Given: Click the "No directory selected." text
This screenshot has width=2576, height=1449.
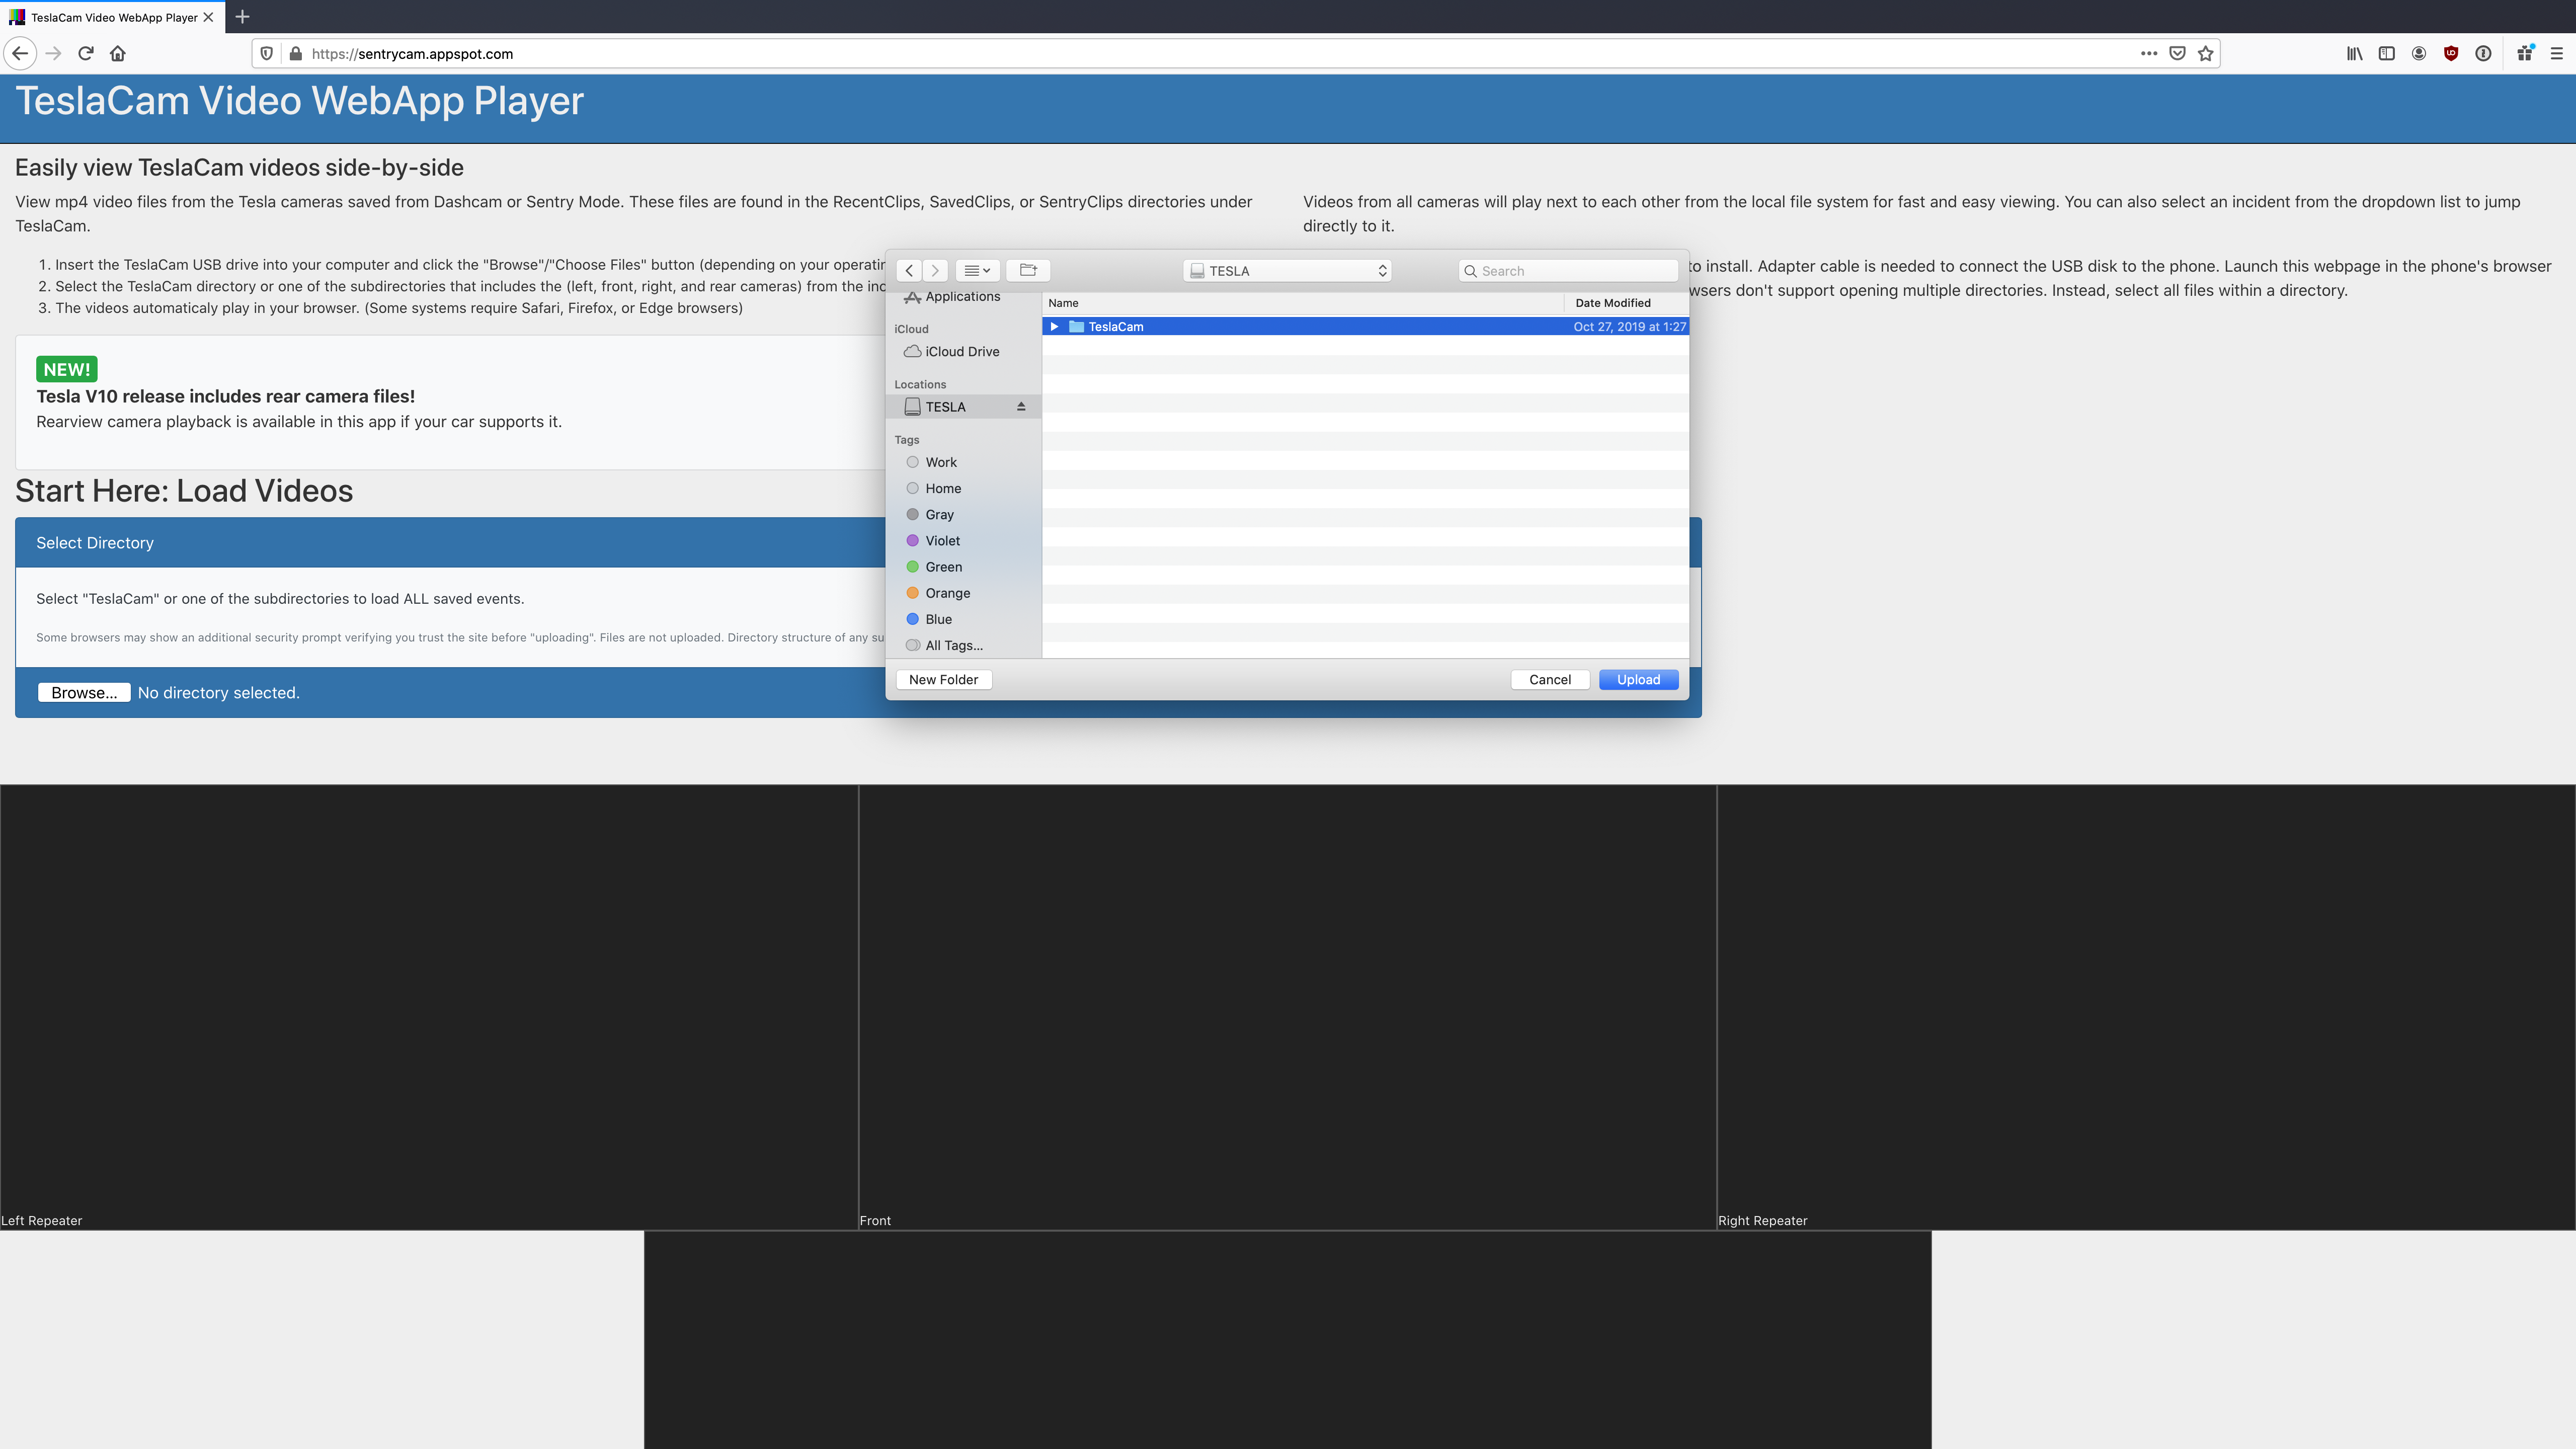Looking at the screenshot, I should click(219, 693).
